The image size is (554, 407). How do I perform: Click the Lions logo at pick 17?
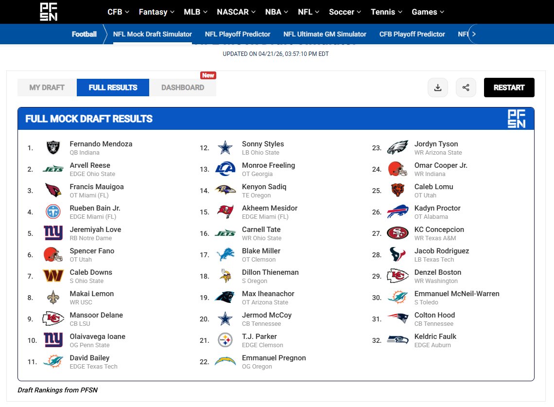coord(225,255)
